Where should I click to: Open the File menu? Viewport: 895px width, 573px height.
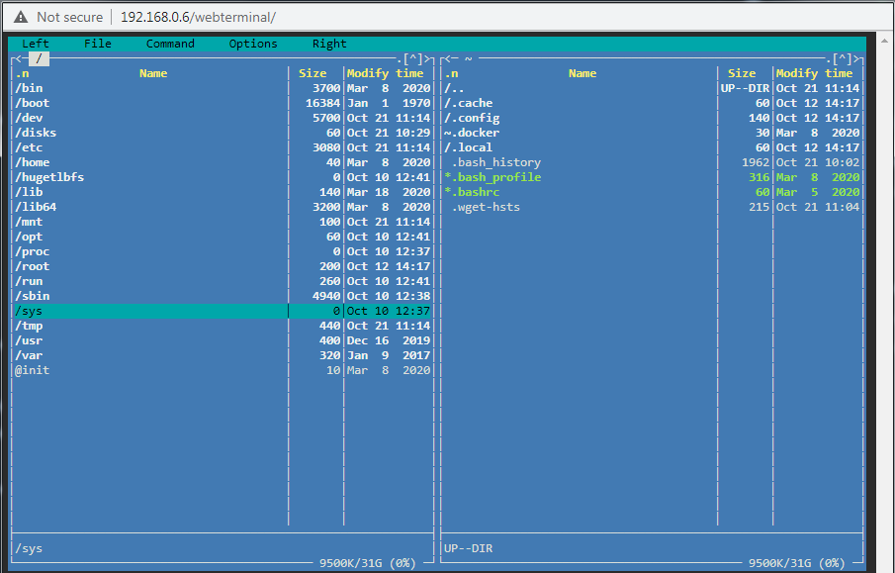coord(98,44)
